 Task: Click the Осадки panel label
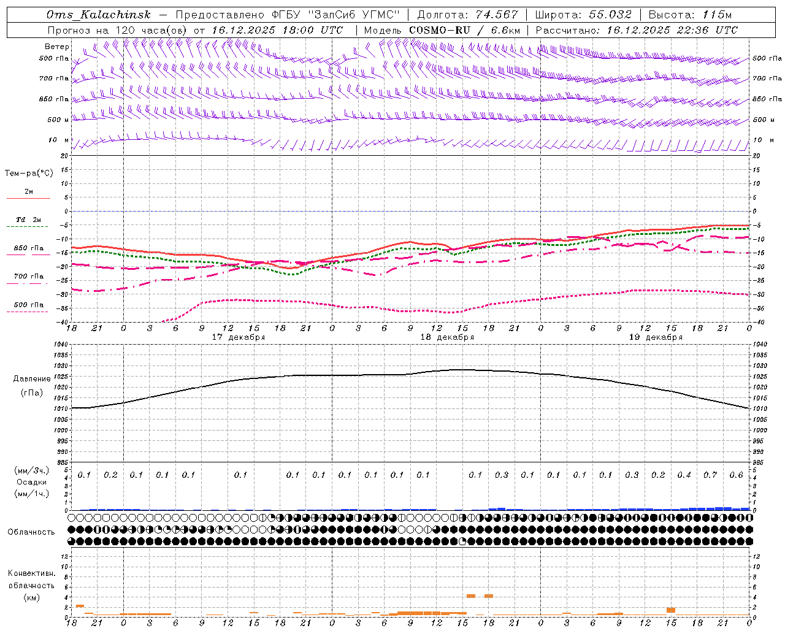[32, 482]
